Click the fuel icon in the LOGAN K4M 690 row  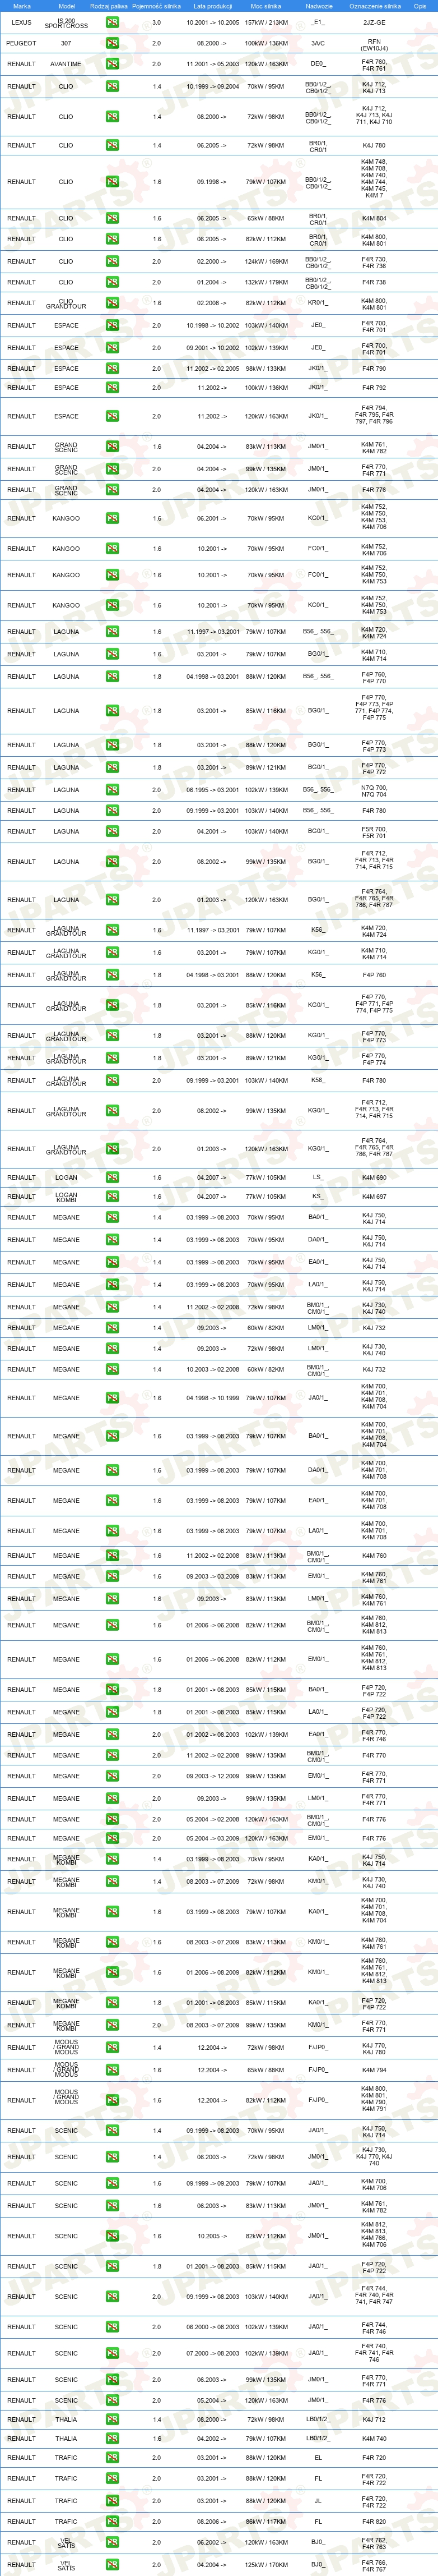tap(112, 1177)
